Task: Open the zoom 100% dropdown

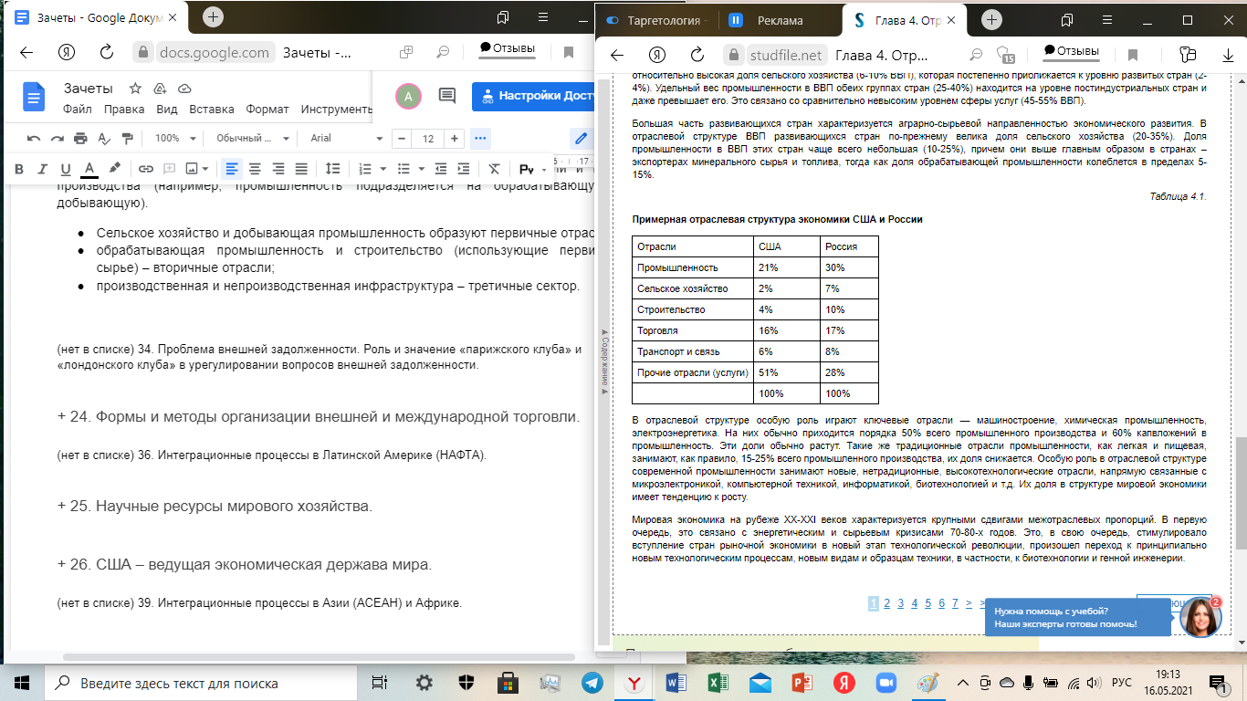Action: tap(173, 139)
